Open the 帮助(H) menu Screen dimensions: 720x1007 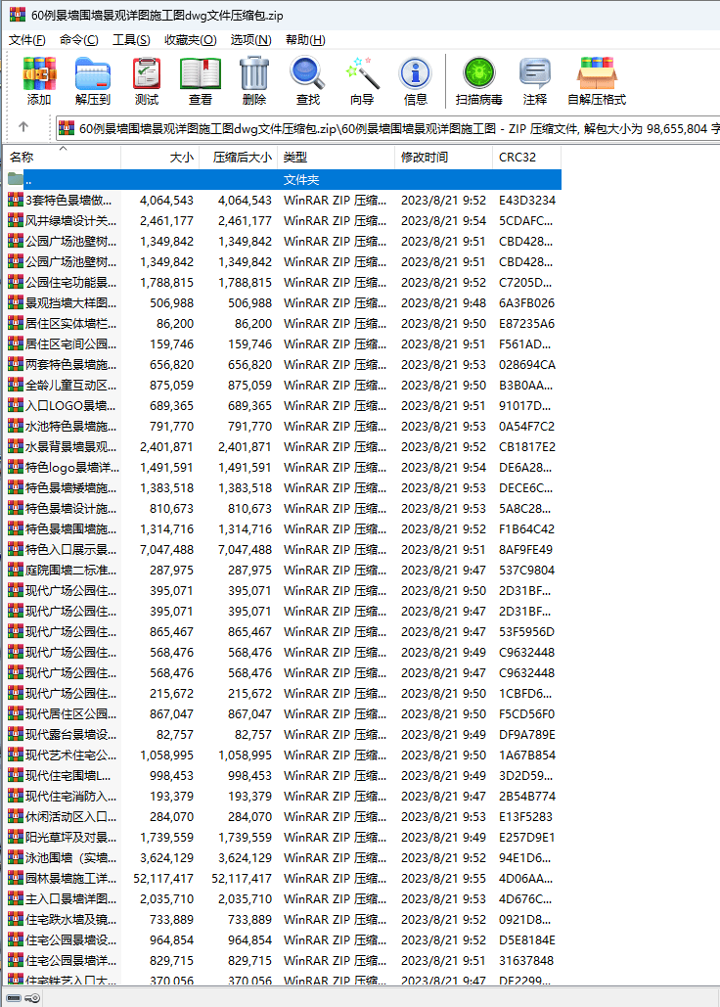[305, 40]
